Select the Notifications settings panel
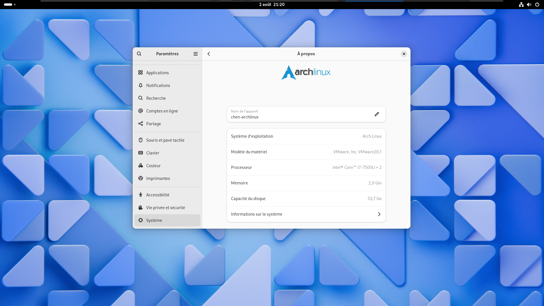This screenshot has width=544, height=306. tap(167, 85)
